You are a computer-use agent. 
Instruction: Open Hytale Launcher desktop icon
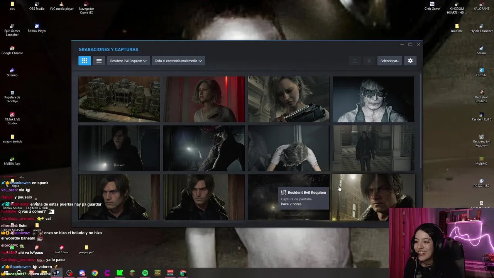pos(481,28)
